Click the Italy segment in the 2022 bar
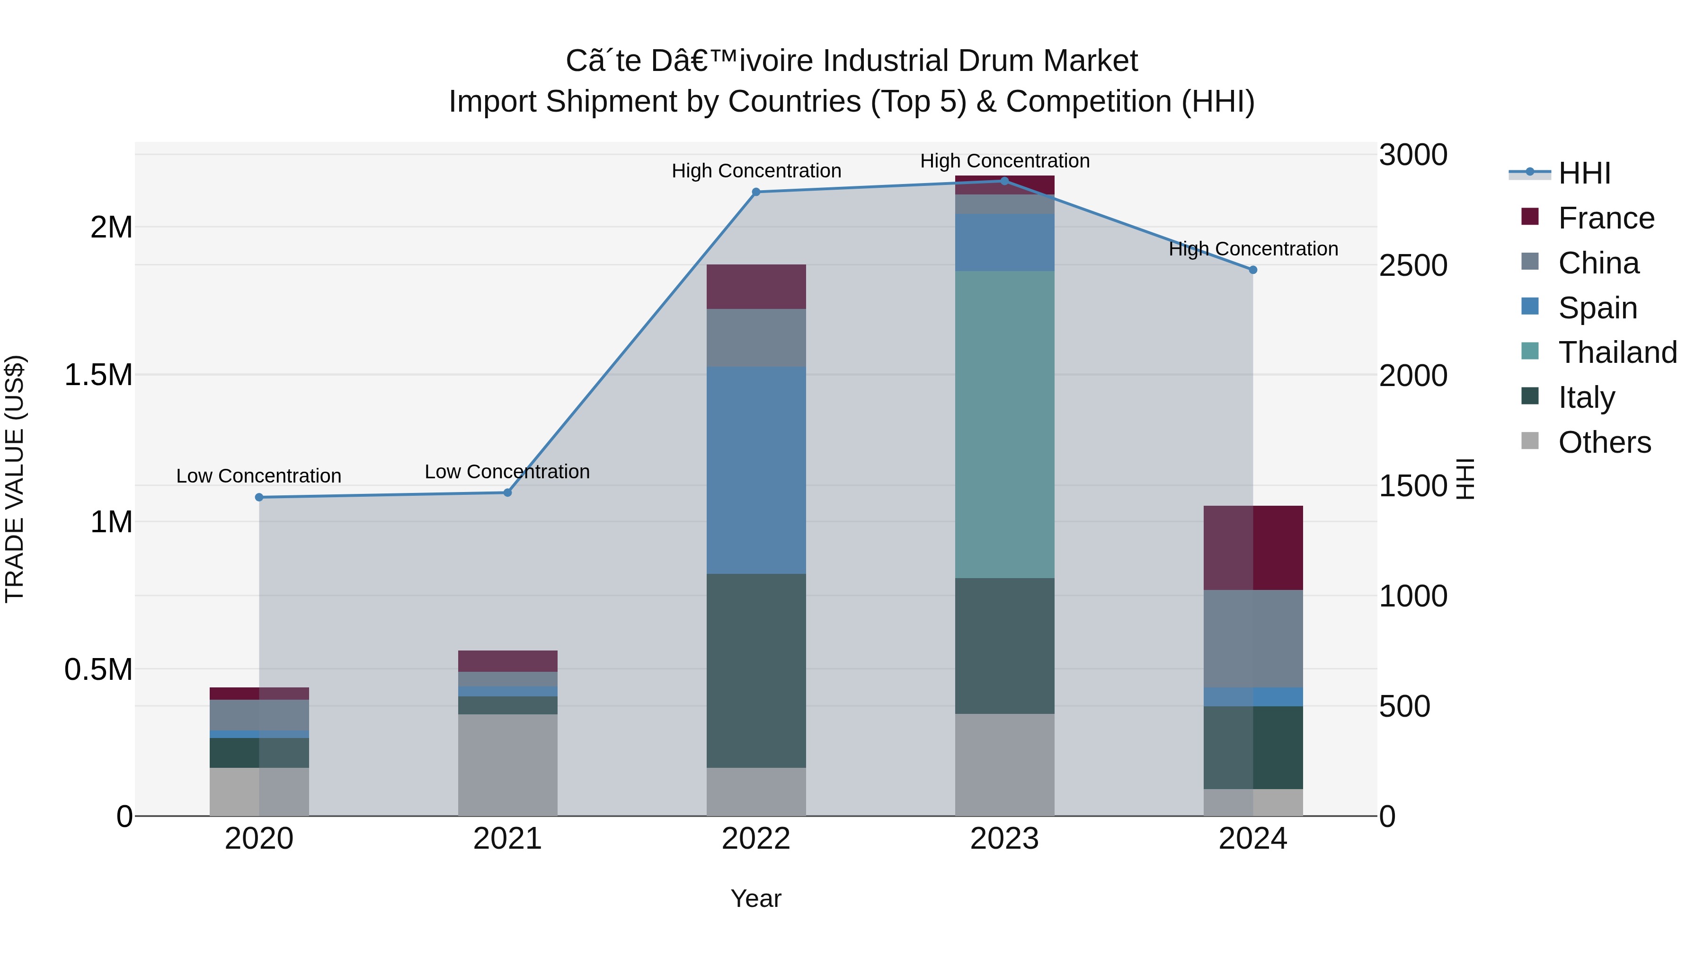 tap(756, 670)
